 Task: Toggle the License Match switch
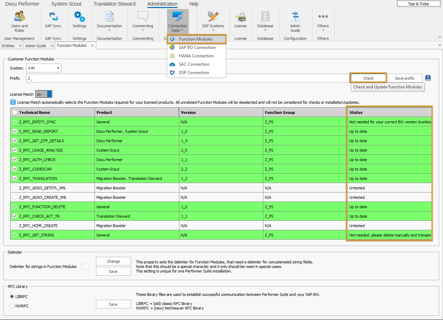(x=44, y=94)
